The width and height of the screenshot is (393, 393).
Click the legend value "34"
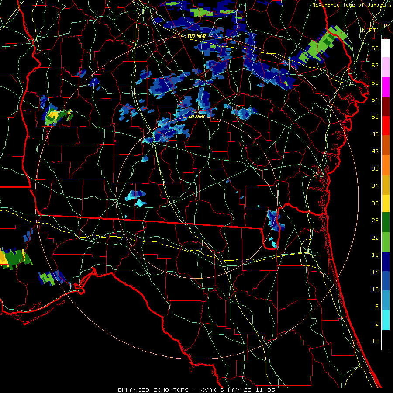tap(375, 186)
